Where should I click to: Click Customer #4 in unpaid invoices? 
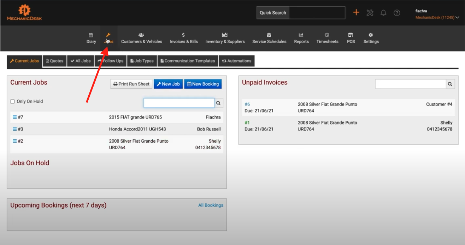[439, 104]
